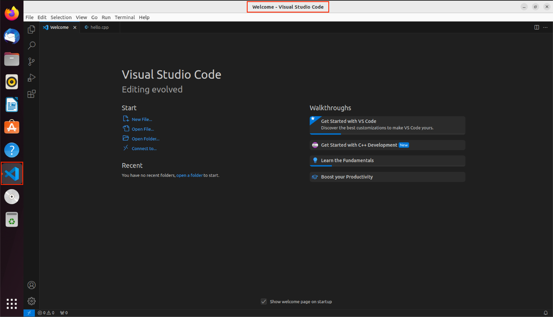Click the Open Folder... link
The width and height of the screenshot is (553, 317).
(146, 139)
